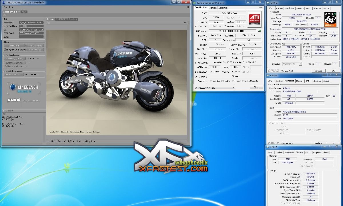Click the OpenGL Standard benchmark button

click(x=14, y=74)
